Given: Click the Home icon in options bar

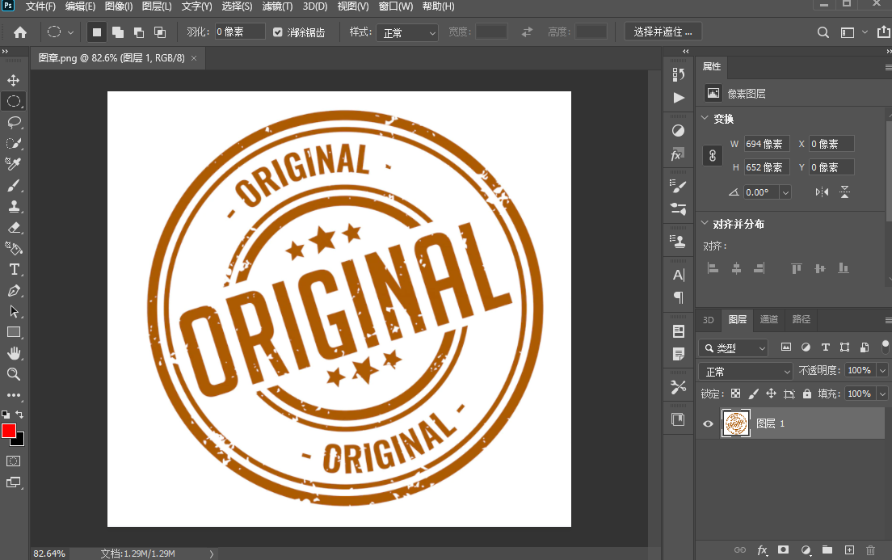Looking at the screenshot, I should [20, 32].
